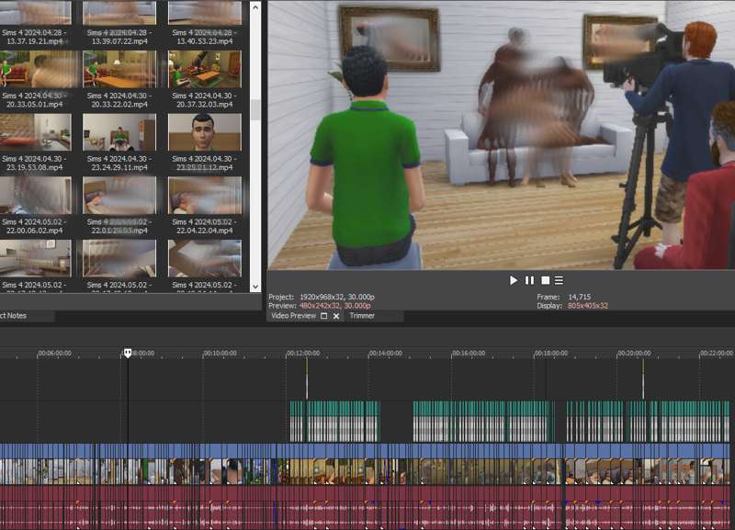Click the ruler at 00:06:00:00
Screen dimensions: 735x530
coord(55,353)
